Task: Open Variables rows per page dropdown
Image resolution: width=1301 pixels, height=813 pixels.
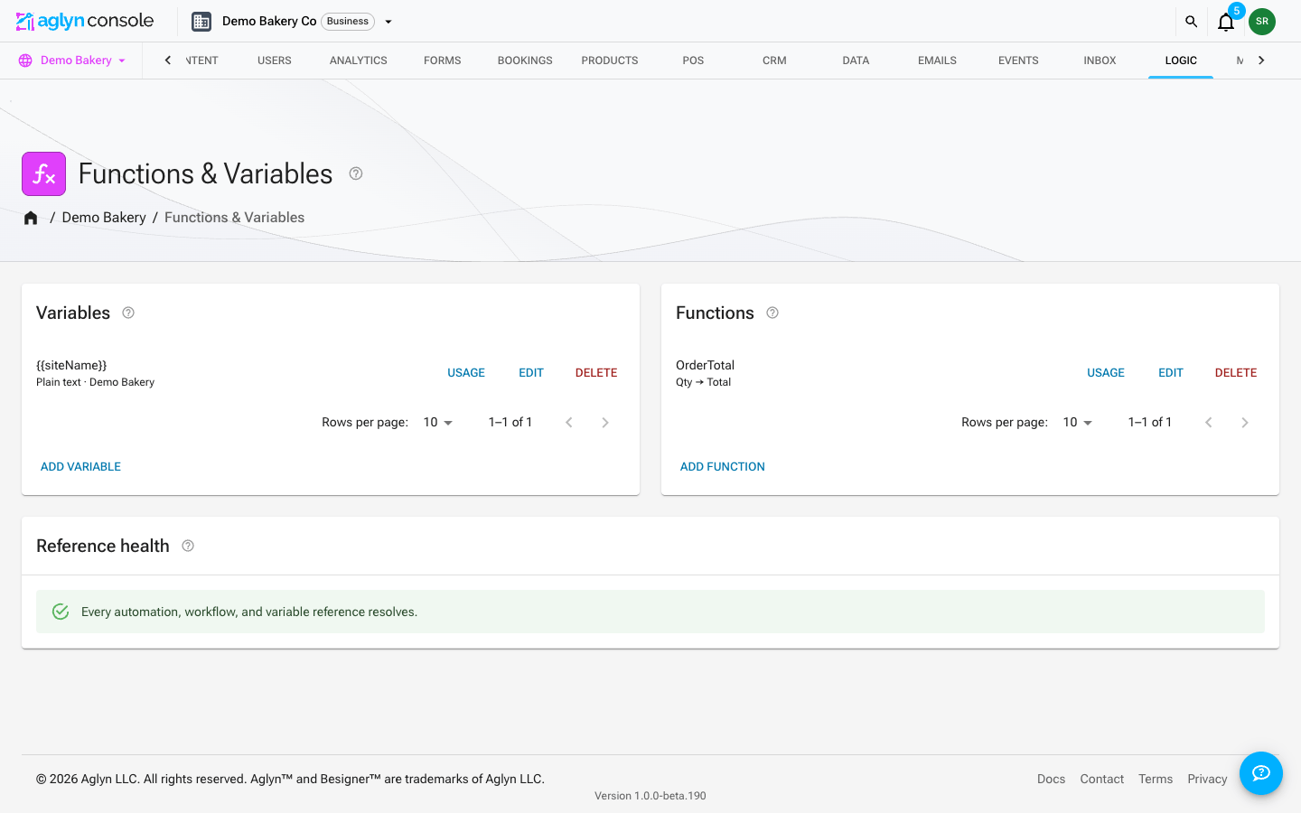Action: click(438, 423)
